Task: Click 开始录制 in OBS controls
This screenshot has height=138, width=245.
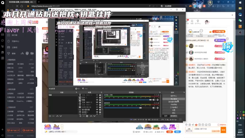Action: pyautogui.click(x=174, y=105)
